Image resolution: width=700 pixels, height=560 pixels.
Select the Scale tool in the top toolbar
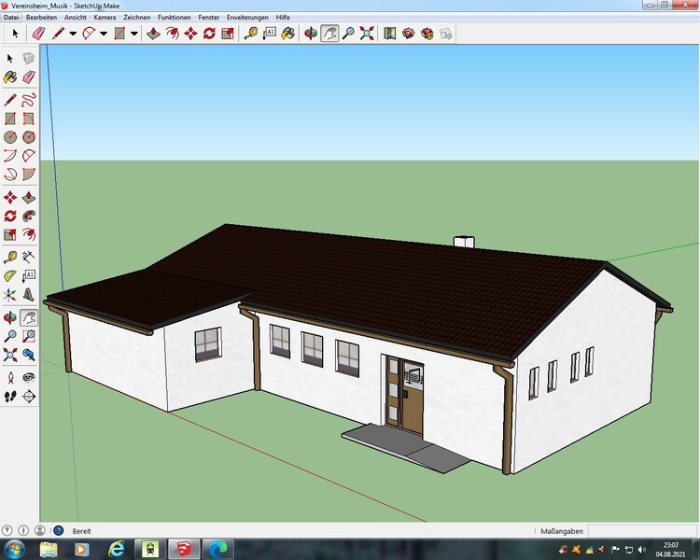click(x=228, y=34)
